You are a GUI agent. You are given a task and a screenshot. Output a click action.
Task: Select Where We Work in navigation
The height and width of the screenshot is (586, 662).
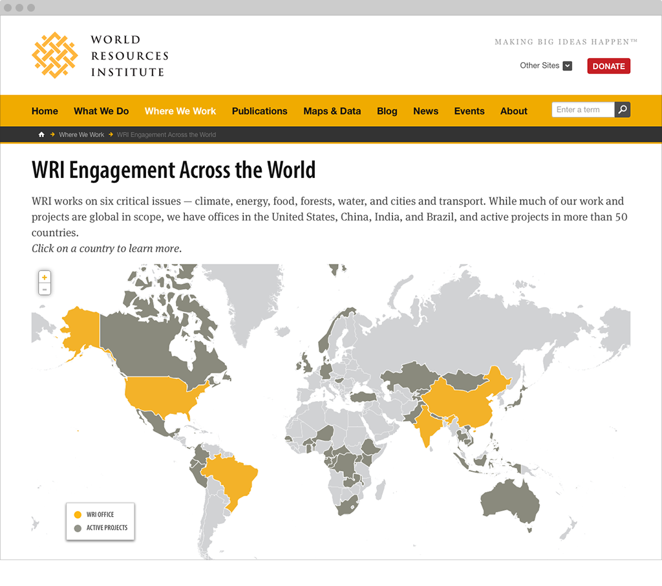[180, 111]
